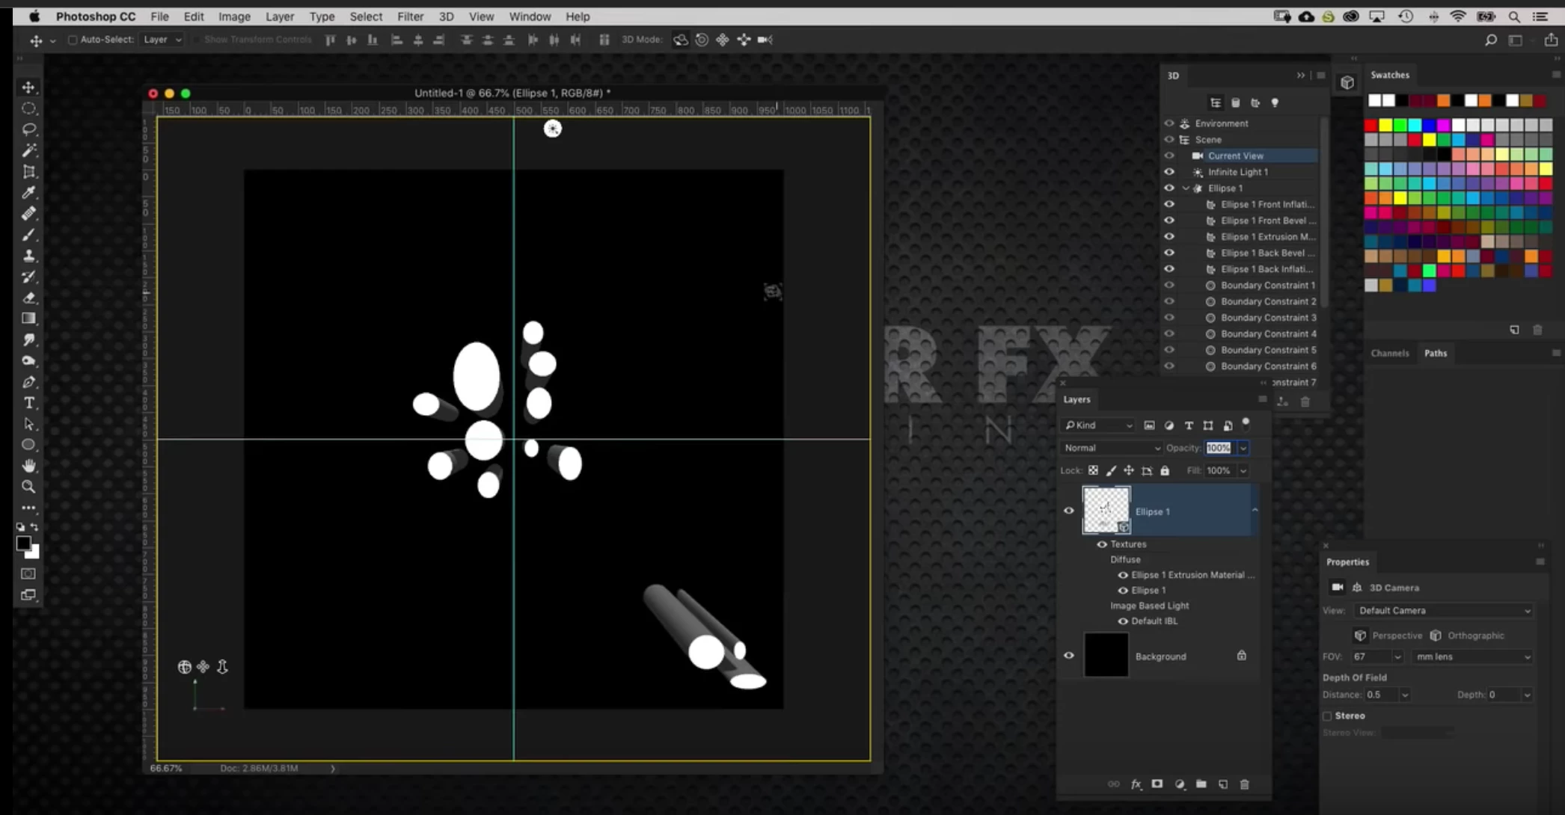This screenshot has width=1565, height=815.
Task: Select the Lasso tool
Action: pos(29,129)
